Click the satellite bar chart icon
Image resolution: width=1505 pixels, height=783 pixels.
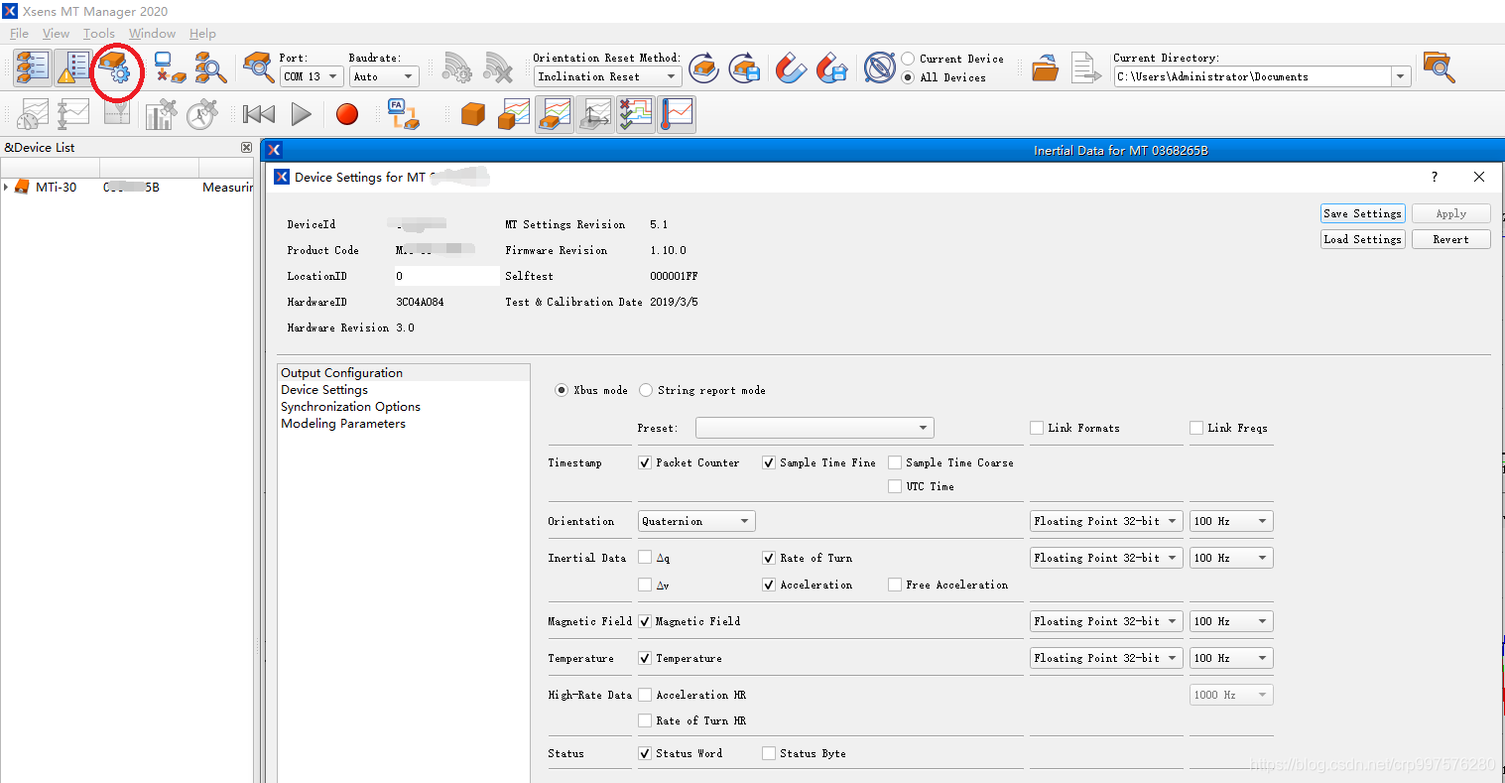[161, 114]
